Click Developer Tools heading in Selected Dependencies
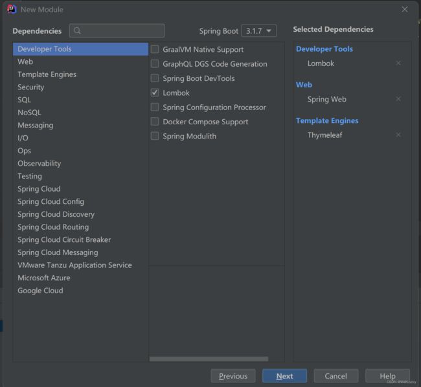This screenshot has width=421, height=387. coord(324,49)
